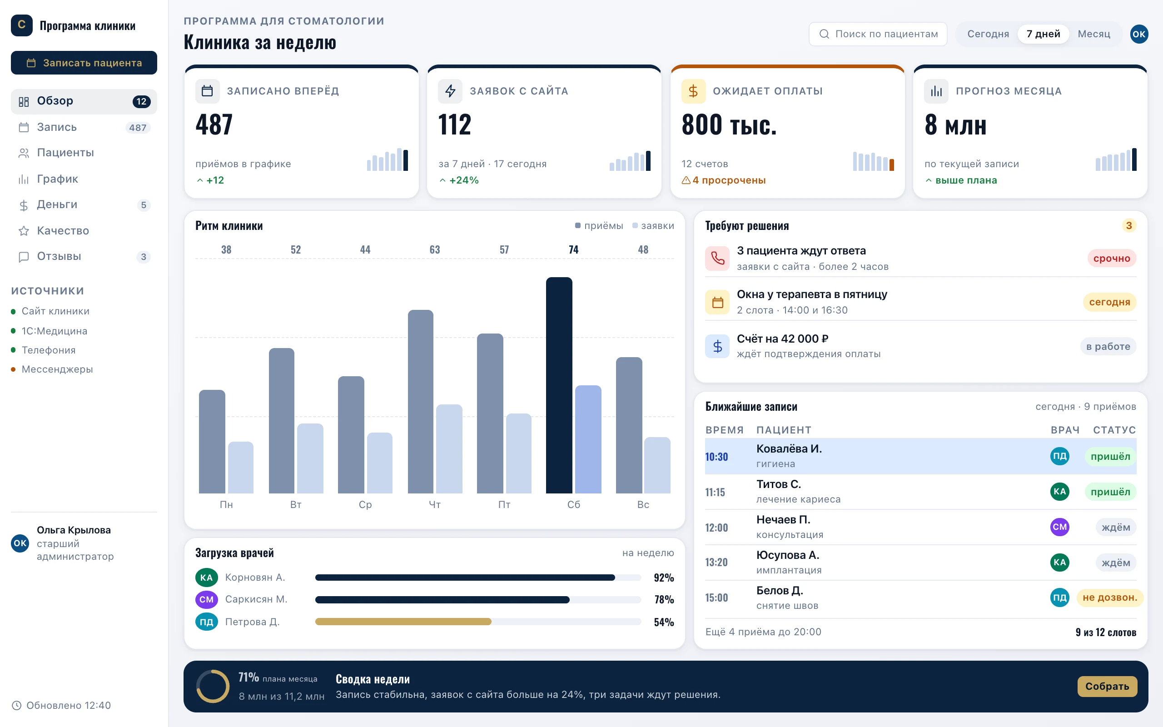Click the не дозвон. status for Белов Д.
Screen dimensions: 1163x727
click(x=1110, y=598)
